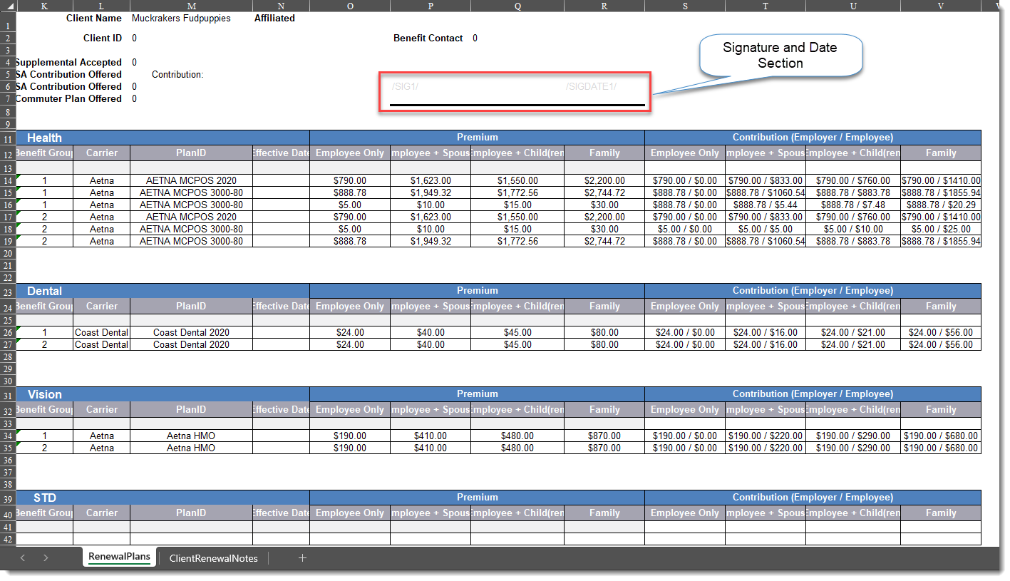Select the row 26 header
1010x581 pixels.
pos(7,333)
